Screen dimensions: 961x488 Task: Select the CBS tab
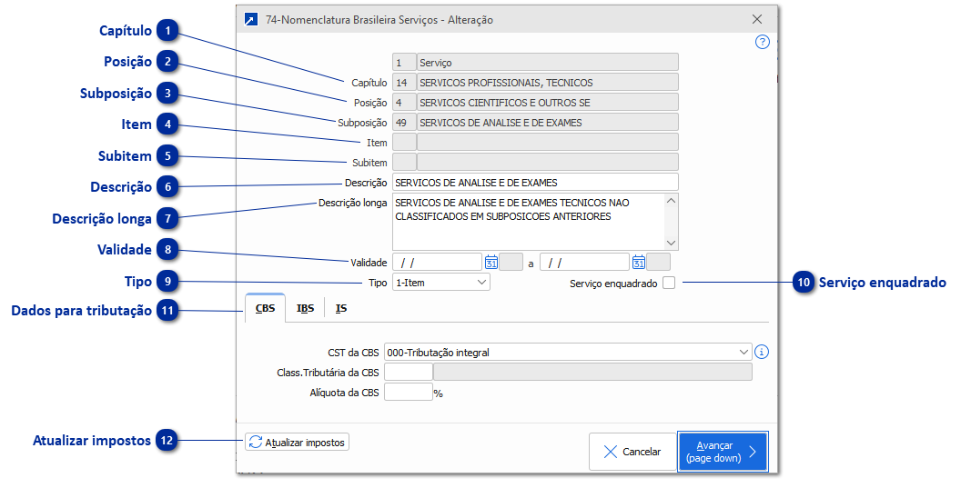(x=265, y=309)
